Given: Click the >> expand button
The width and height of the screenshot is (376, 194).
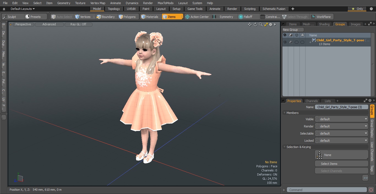Looking at the screenshot, I should click(x=365, y=178).
